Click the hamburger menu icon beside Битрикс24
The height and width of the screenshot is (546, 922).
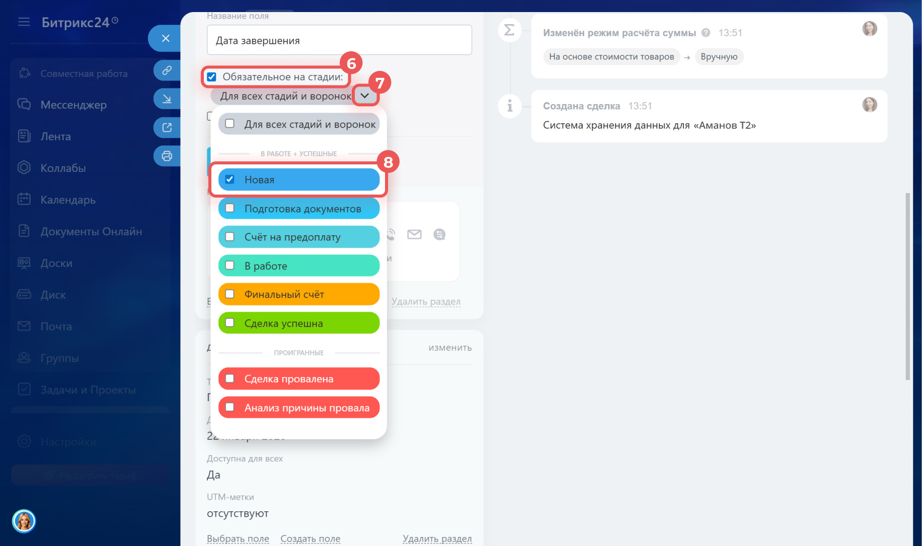24,22
